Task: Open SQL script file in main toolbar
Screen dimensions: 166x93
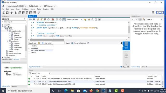Action: click(x=7, y=12)
